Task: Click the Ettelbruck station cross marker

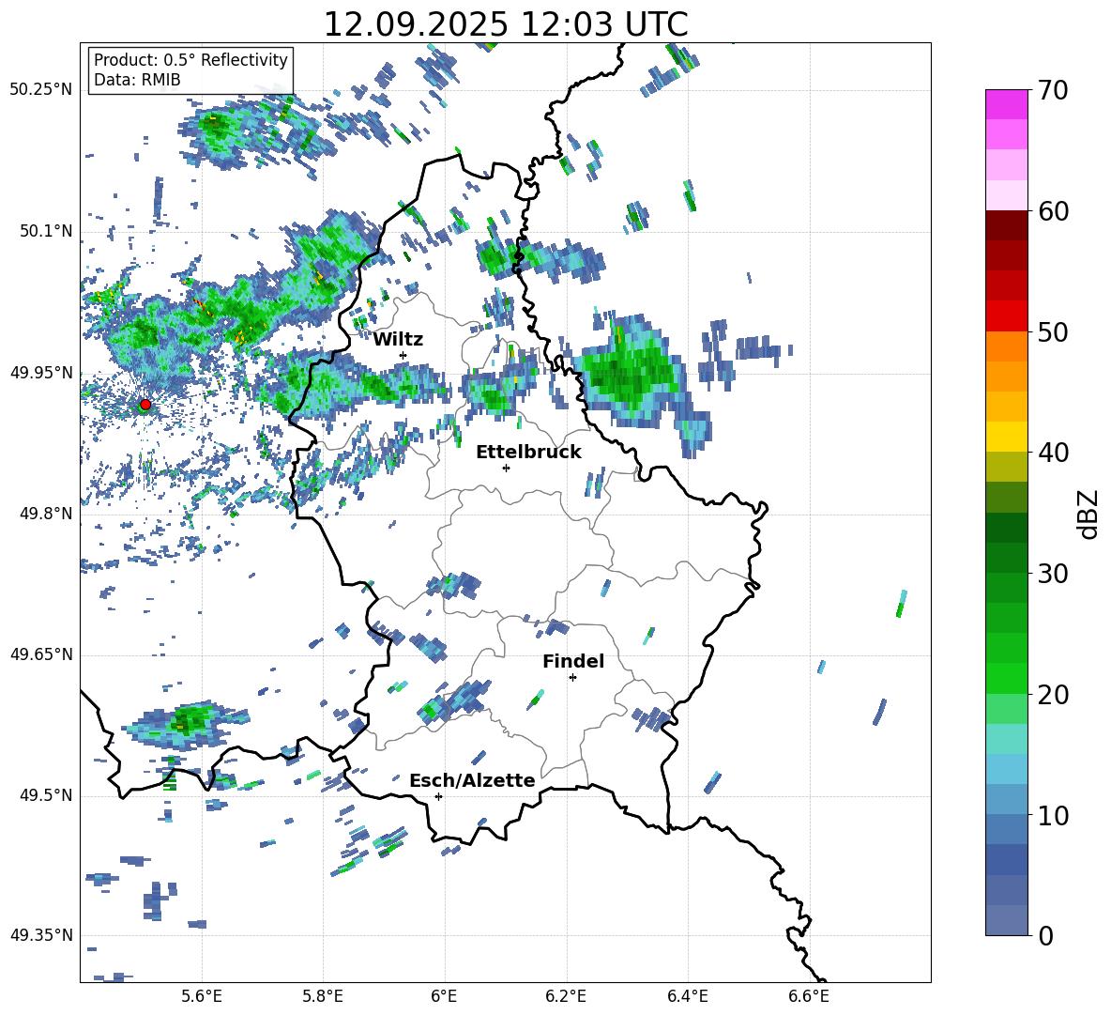Action: click(506, 468)
